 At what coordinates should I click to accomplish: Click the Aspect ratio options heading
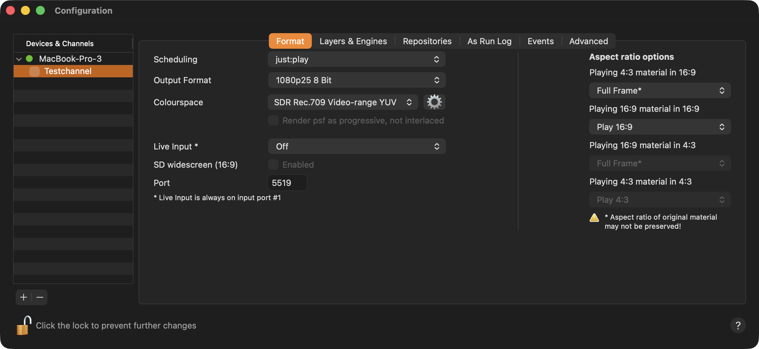coord(631,57)
